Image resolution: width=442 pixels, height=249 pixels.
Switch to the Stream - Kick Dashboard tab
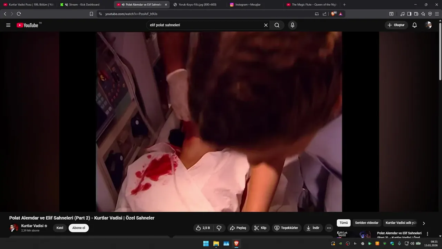coord(84,4)
